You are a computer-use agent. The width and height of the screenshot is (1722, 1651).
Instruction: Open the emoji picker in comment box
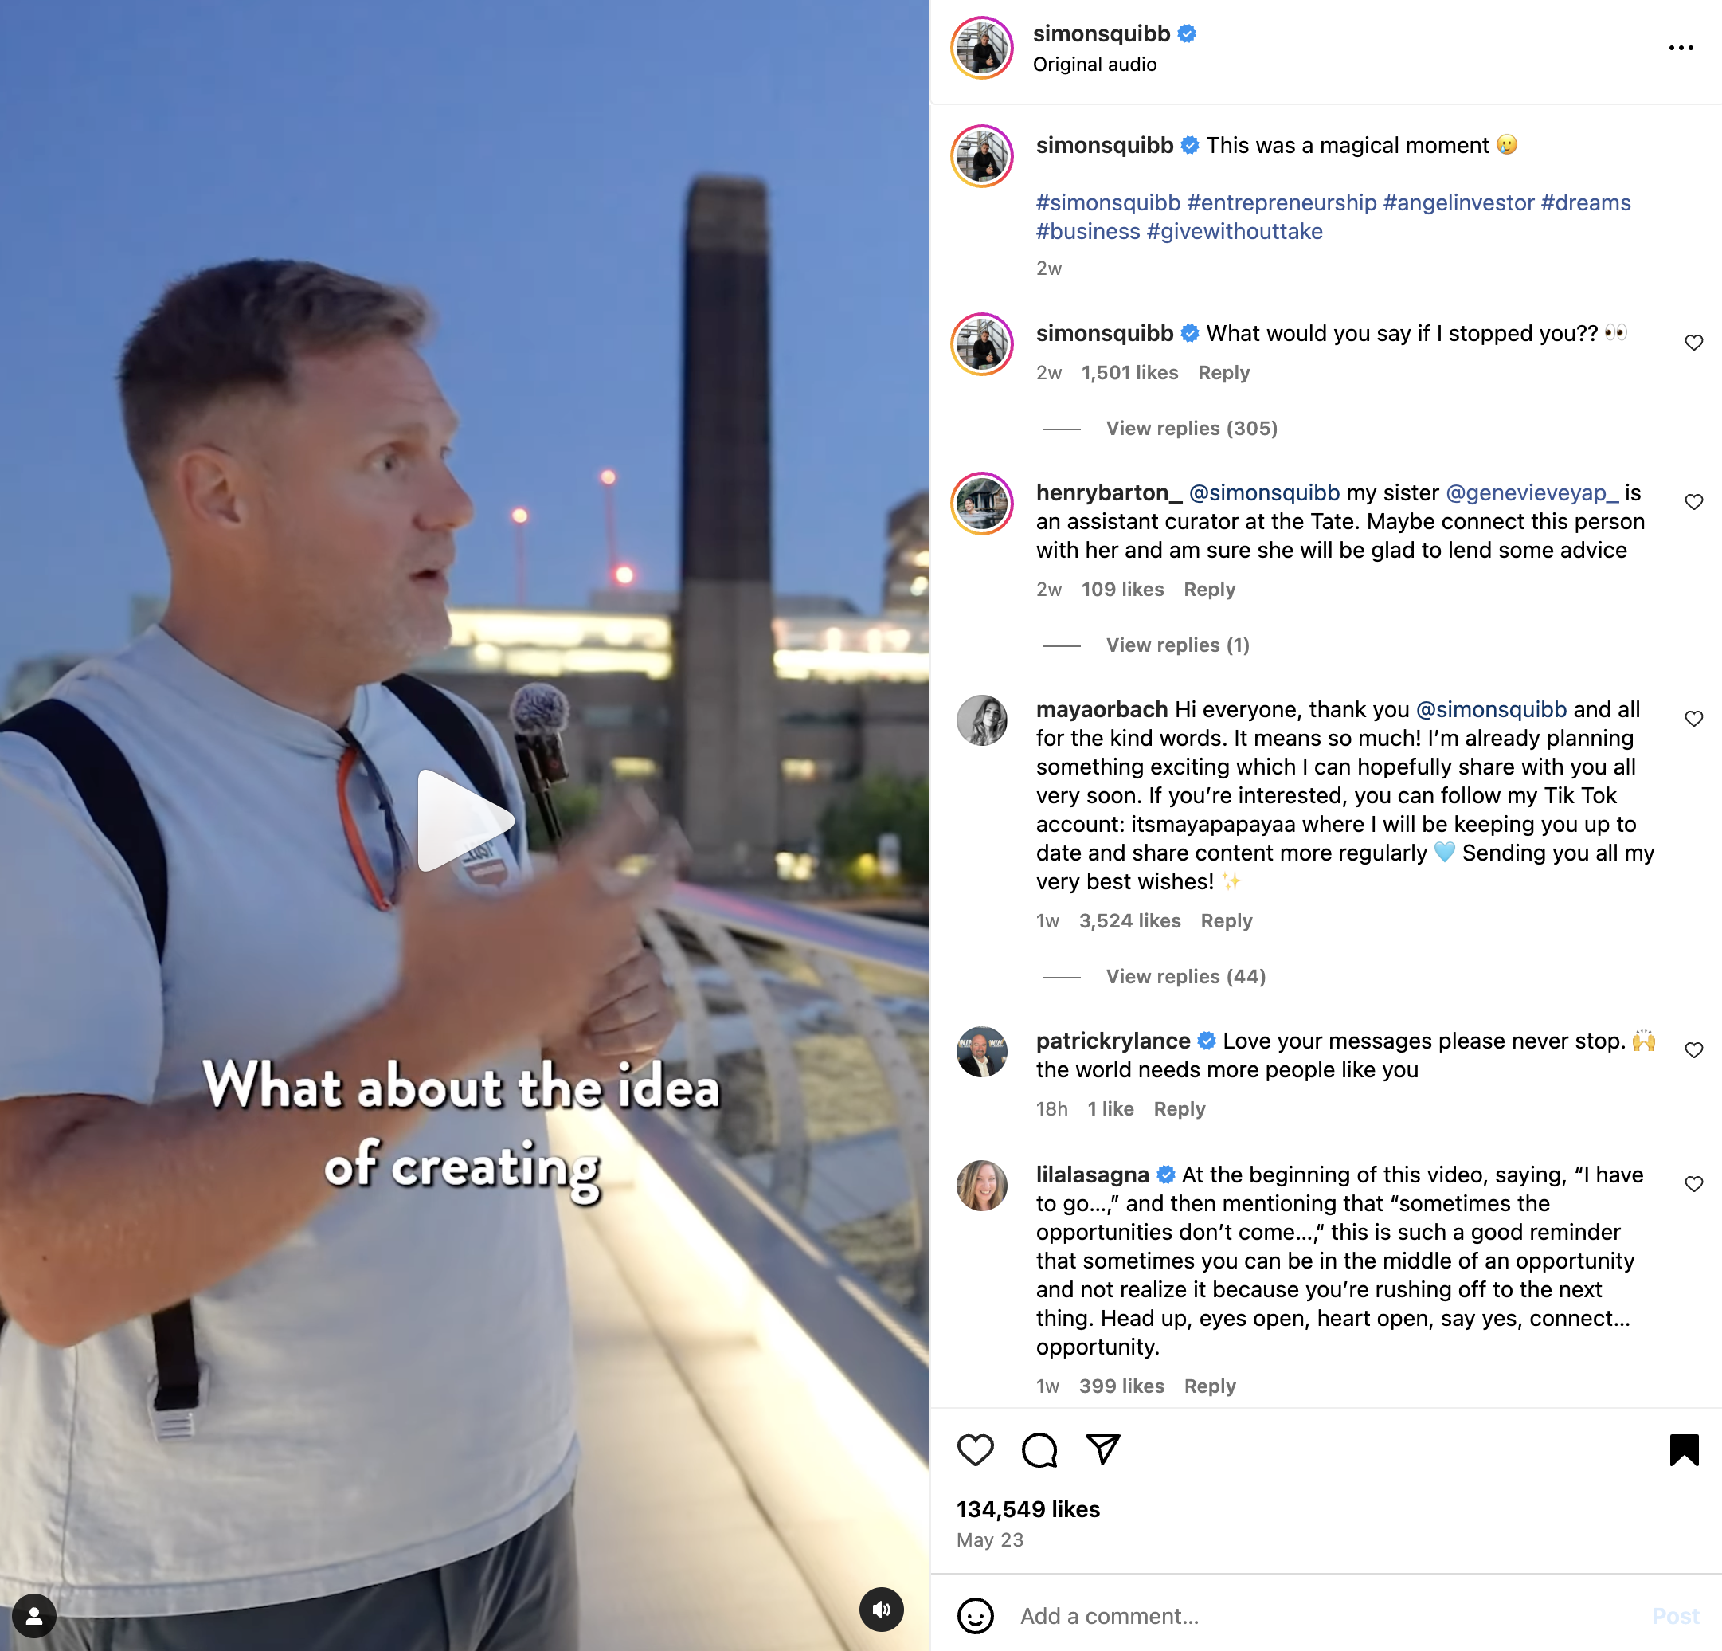974,1616
